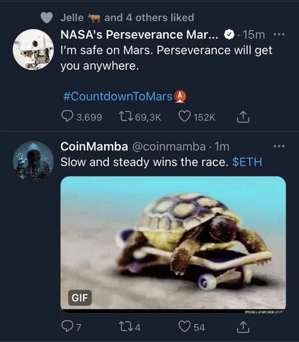Open more options for NASA tweet
Screen dimensions: 299x342
click(279, 34)
